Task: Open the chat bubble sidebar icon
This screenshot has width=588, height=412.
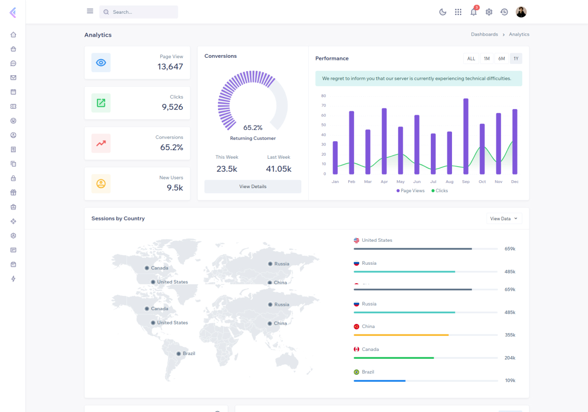Action: coord(13,63)
